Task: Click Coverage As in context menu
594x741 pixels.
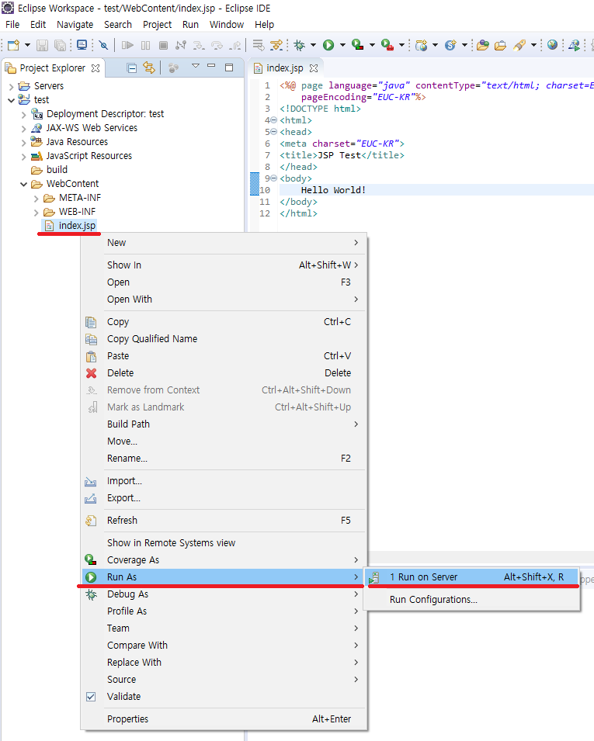Action: click(224, 560)
